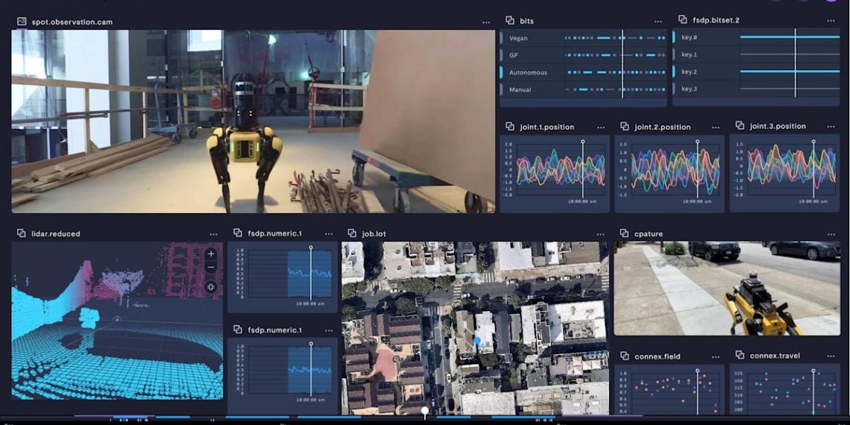Open the joint.3.position more options menu
Image resolution: width=850 pixels, height=425 pixels.
pyautogui.click(x=831, y=126)
